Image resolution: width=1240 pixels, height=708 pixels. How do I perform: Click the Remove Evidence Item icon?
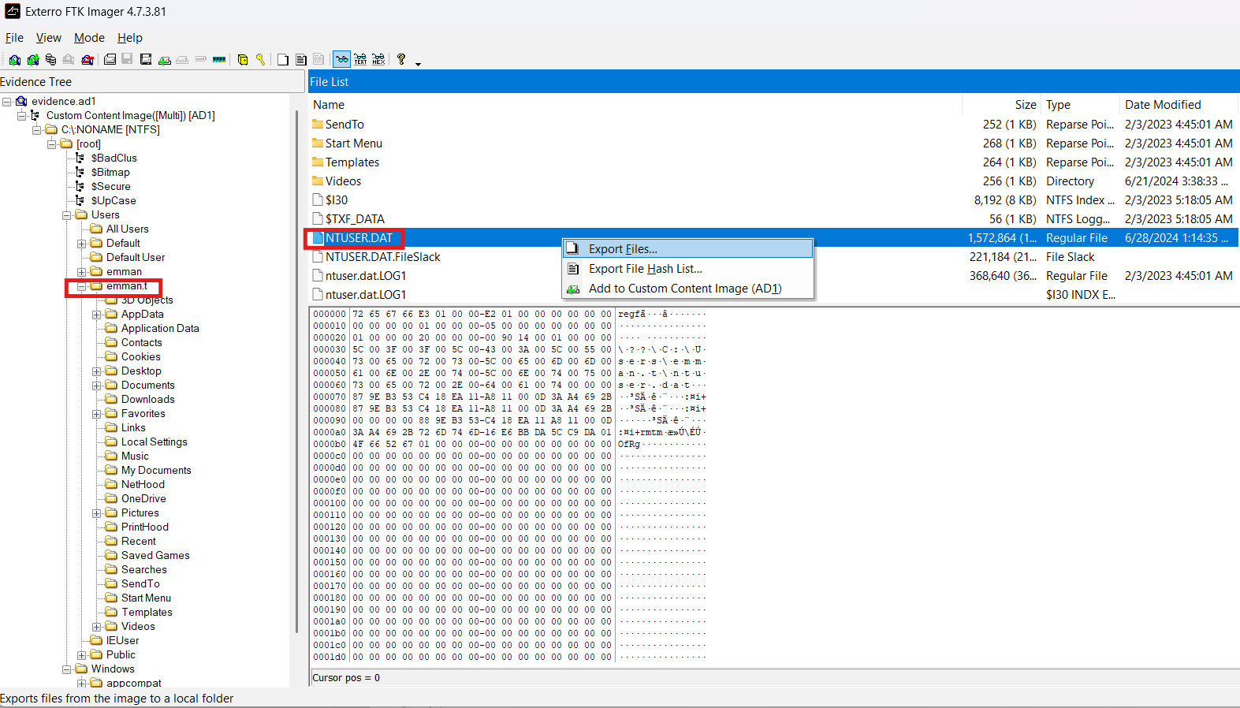click(x=69, y=59)
